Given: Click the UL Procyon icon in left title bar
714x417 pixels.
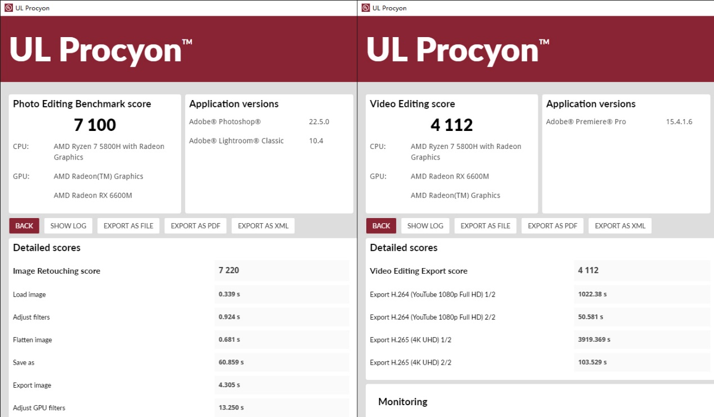Looking at the screenshot, I should click(x=8, y=8).
